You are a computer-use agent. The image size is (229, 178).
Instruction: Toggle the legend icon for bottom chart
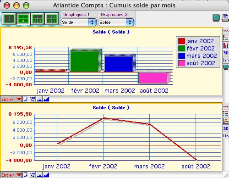226,114
